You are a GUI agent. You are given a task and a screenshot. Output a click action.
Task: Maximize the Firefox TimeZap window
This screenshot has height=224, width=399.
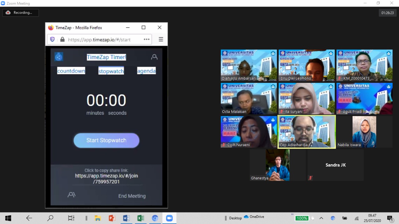click(x=143, y=27)
